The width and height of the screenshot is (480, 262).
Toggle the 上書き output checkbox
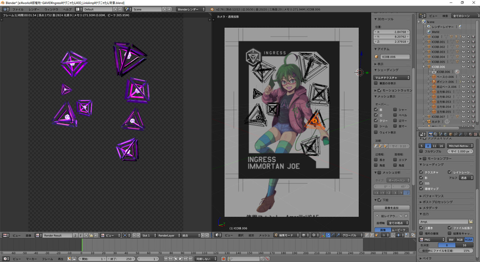[421, 228]
